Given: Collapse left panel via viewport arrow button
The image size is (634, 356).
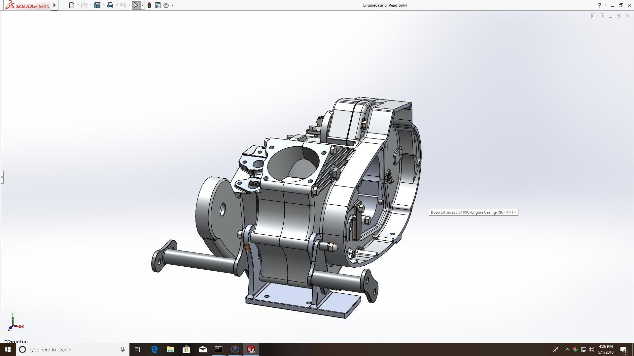Looking at the screenshot, I should point(593,16).
